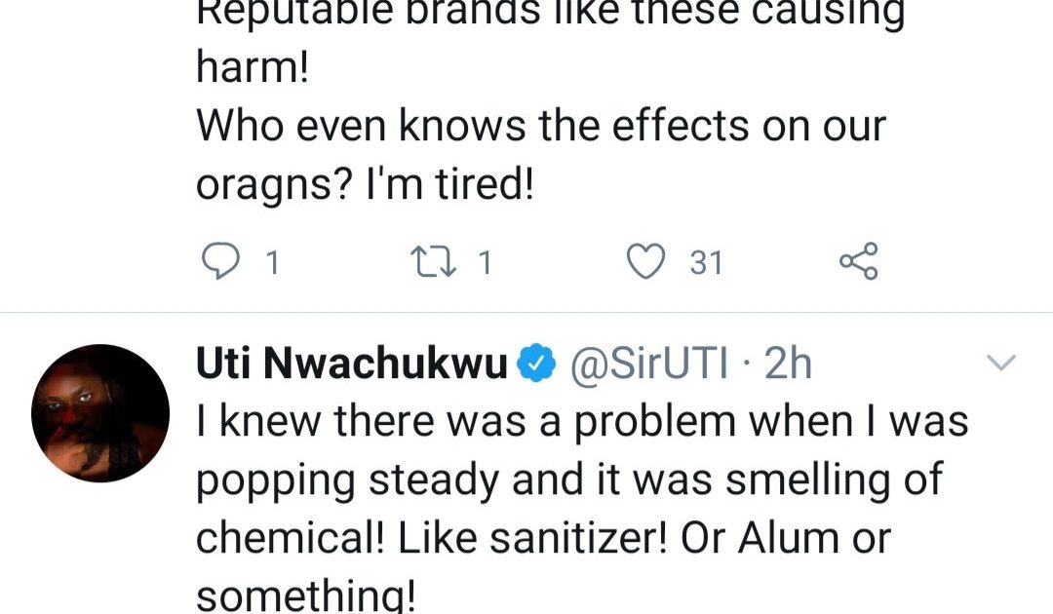Share the tweet via share icon

(858, 261)
